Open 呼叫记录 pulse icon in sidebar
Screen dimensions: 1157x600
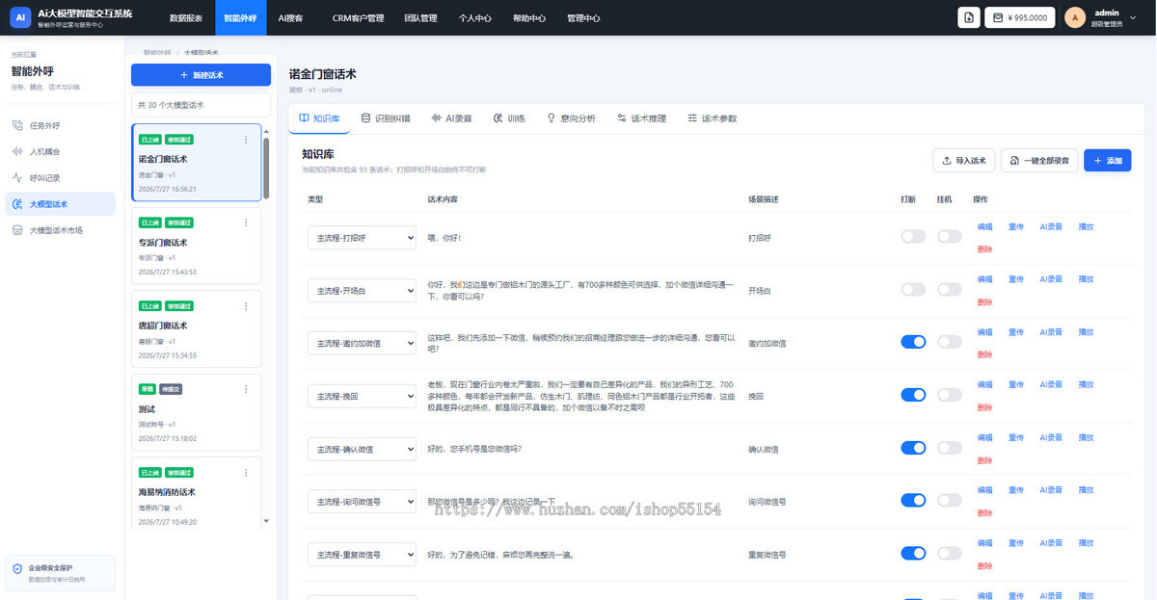coord(17,178)
